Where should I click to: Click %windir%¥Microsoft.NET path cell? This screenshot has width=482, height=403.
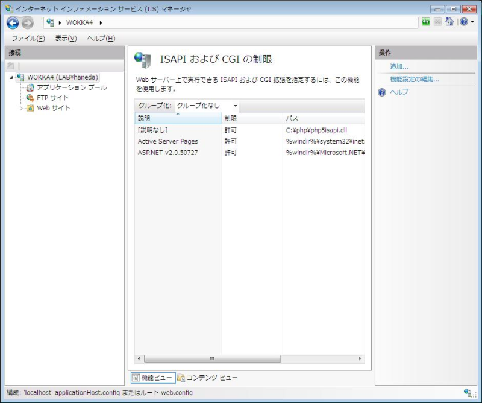325,153
